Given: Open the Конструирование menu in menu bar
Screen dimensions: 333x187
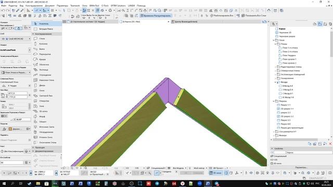Looking at the screenshot, I should [34, 6].
